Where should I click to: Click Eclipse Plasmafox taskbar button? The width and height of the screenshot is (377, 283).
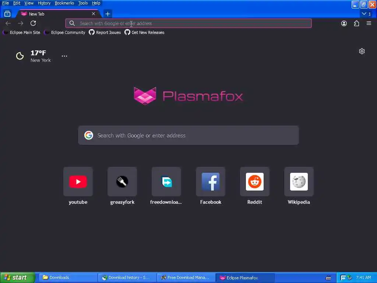click(x=245, y=278)
